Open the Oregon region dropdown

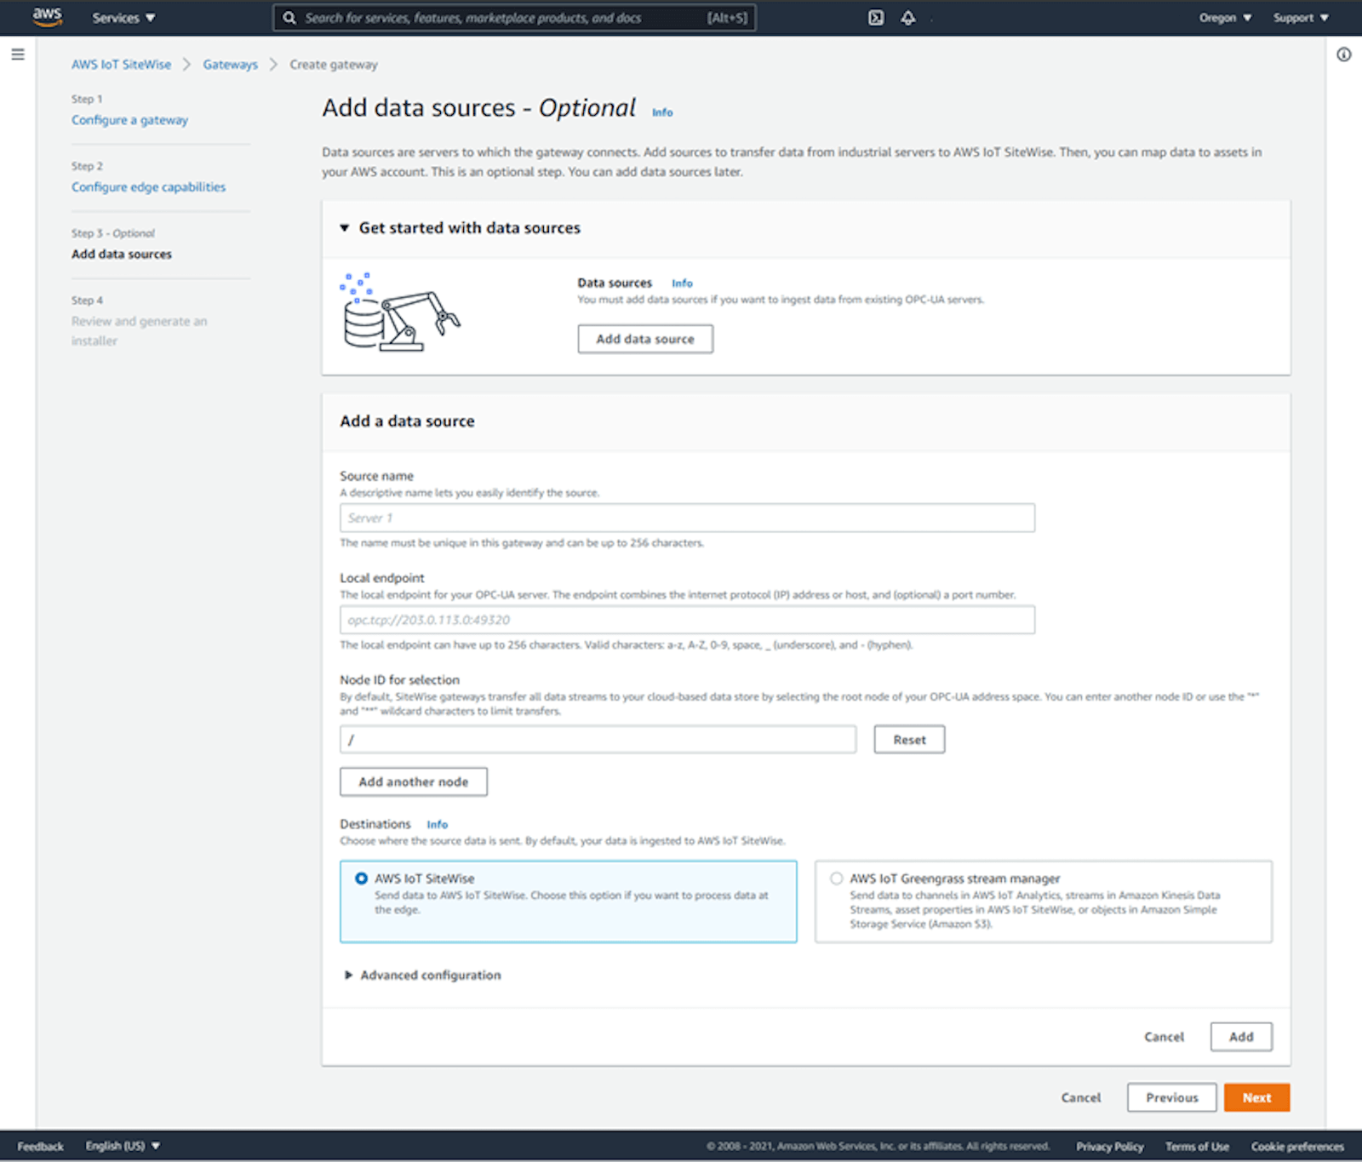pos(1225,18)
